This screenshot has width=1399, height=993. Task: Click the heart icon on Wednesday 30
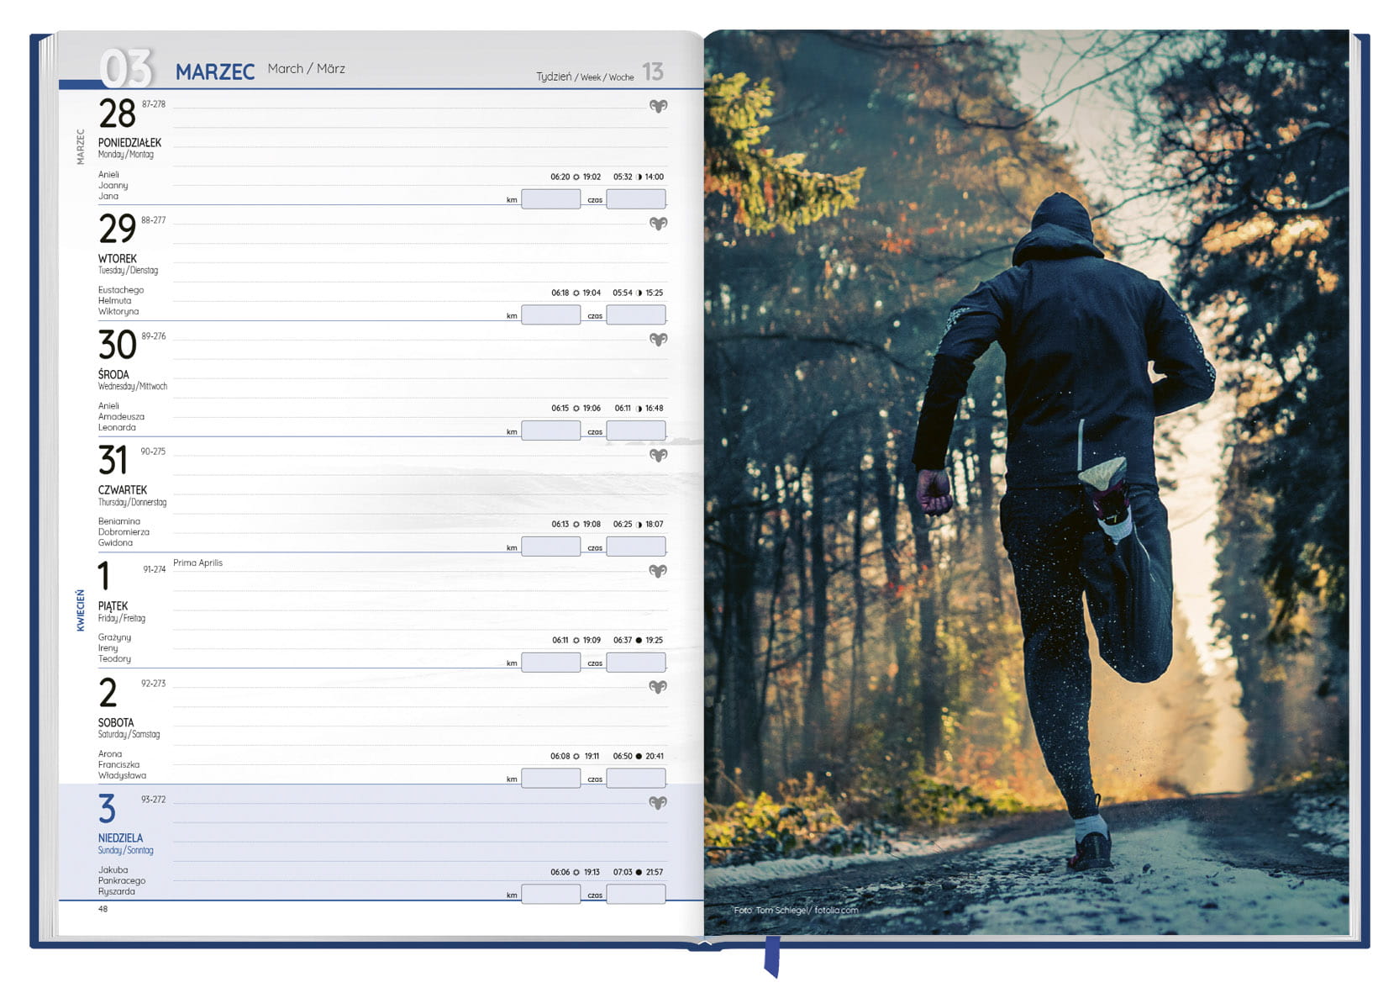pos(658,339)
